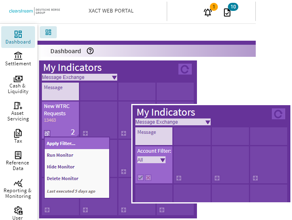Refresh the left My Indicators panel
Screen dimensions: 292x220
click(185, 69)
